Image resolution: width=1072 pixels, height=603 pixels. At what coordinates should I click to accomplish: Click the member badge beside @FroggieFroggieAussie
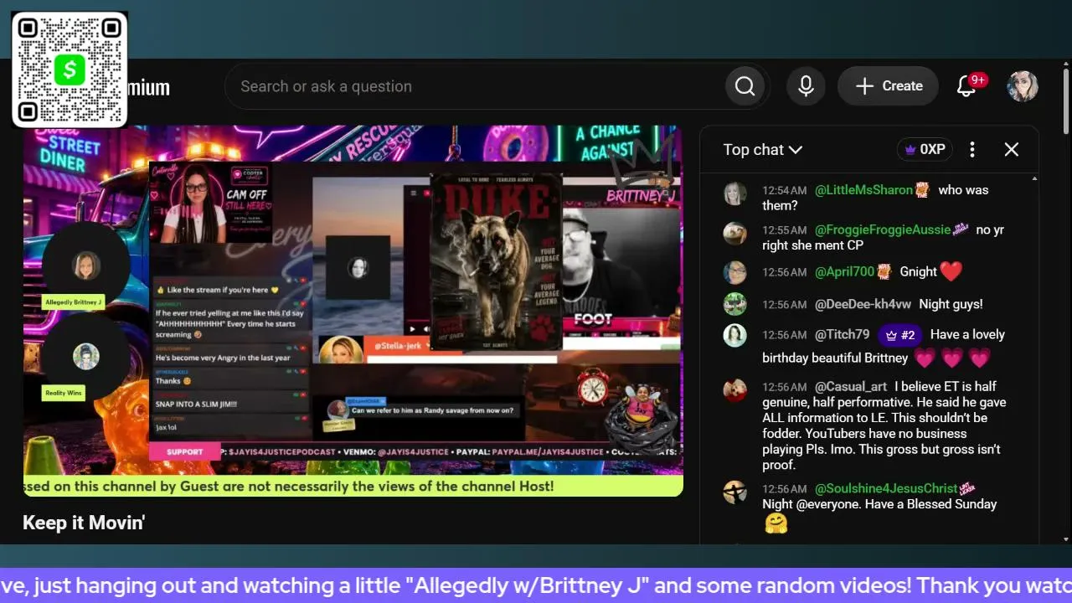(961, 229)
